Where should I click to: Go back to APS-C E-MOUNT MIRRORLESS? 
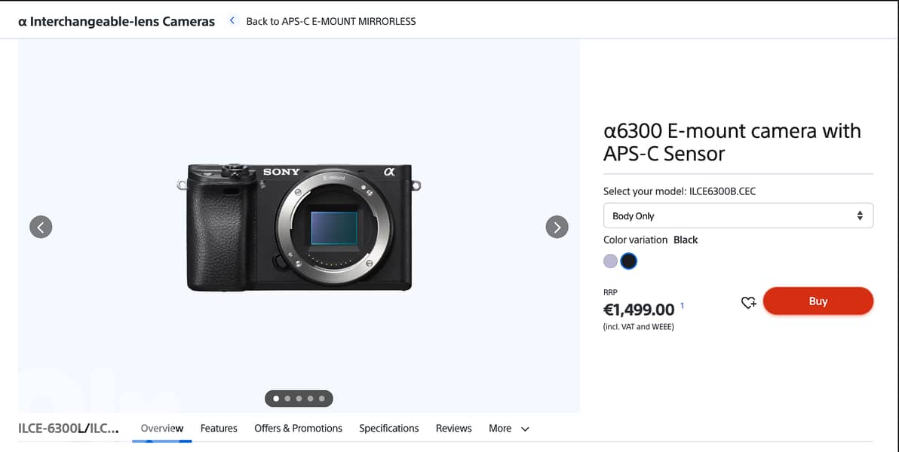pyautogui.click(x=330, y=21)
